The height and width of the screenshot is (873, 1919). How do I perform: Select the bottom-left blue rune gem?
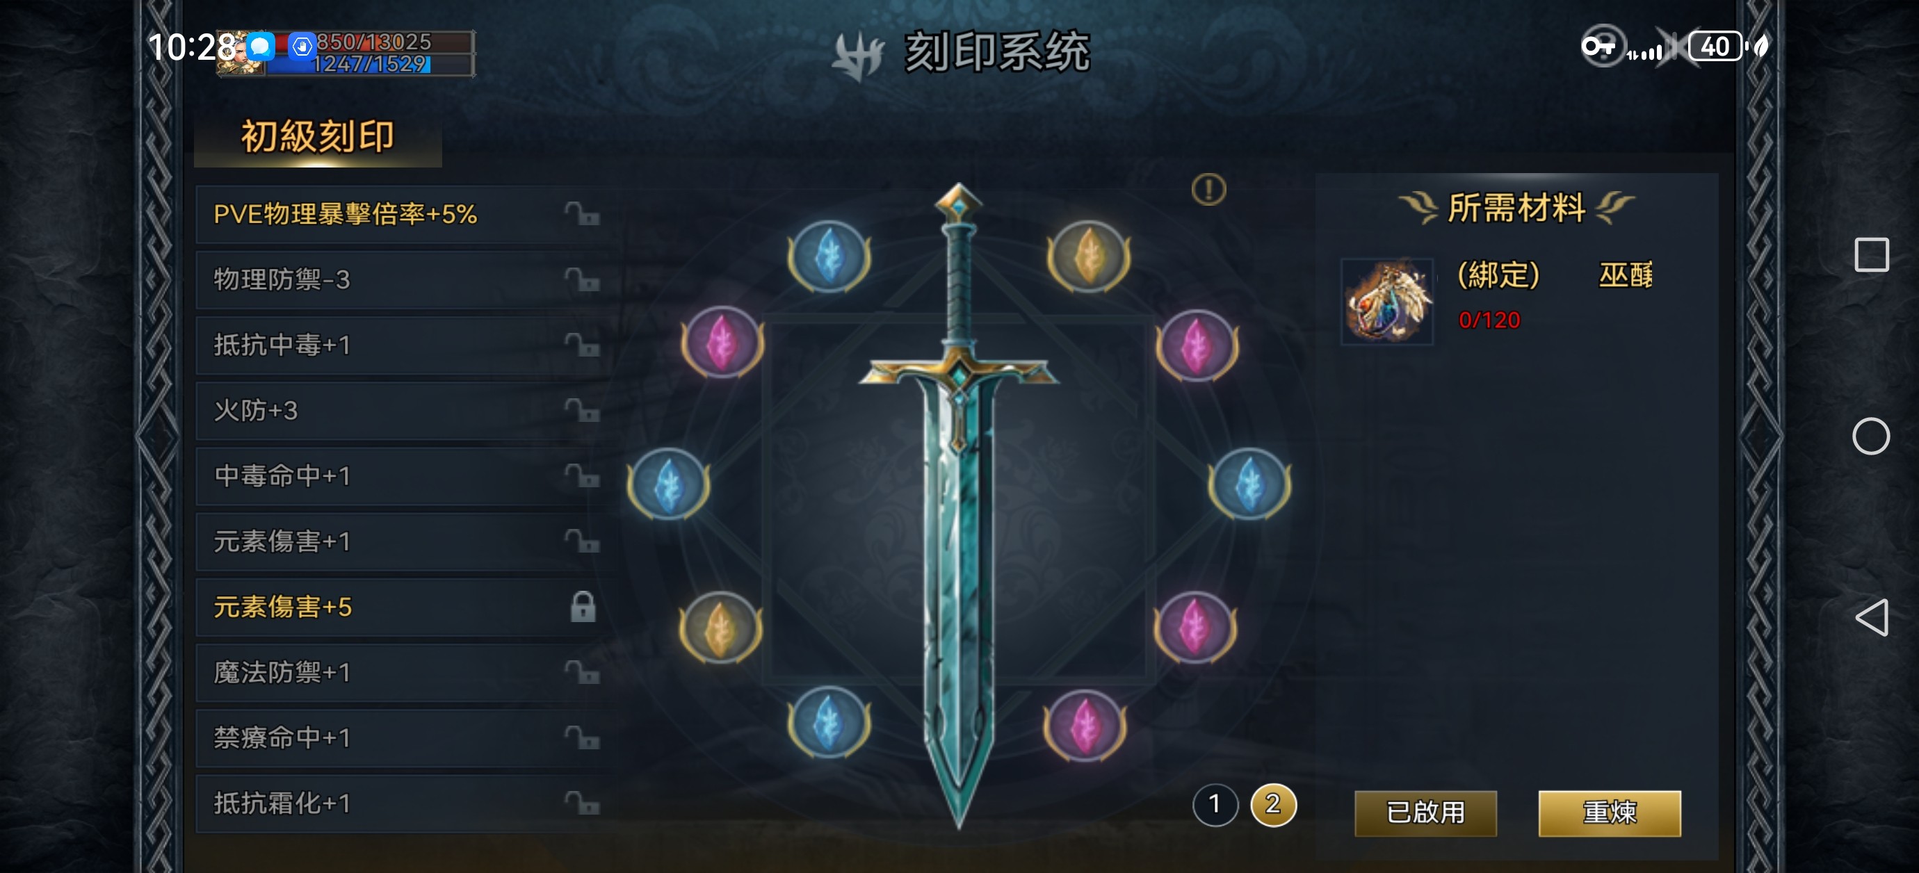pos(828,721)
